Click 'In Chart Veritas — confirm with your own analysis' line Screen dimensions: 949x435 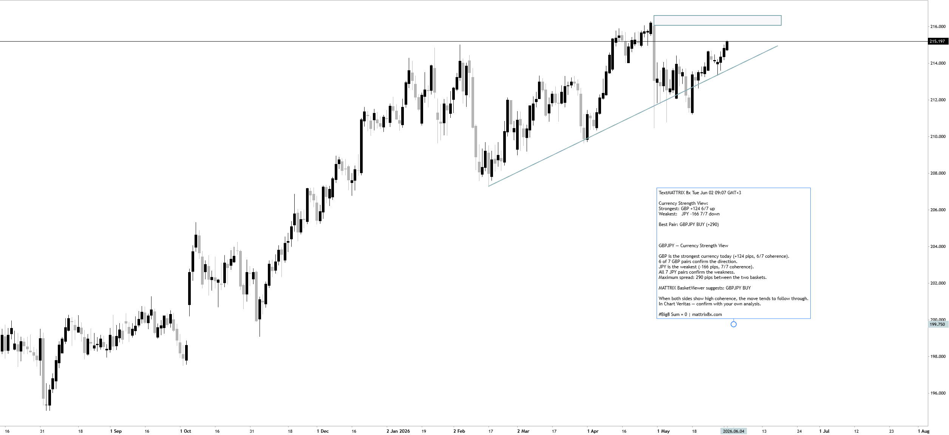[x=709, y=304]
